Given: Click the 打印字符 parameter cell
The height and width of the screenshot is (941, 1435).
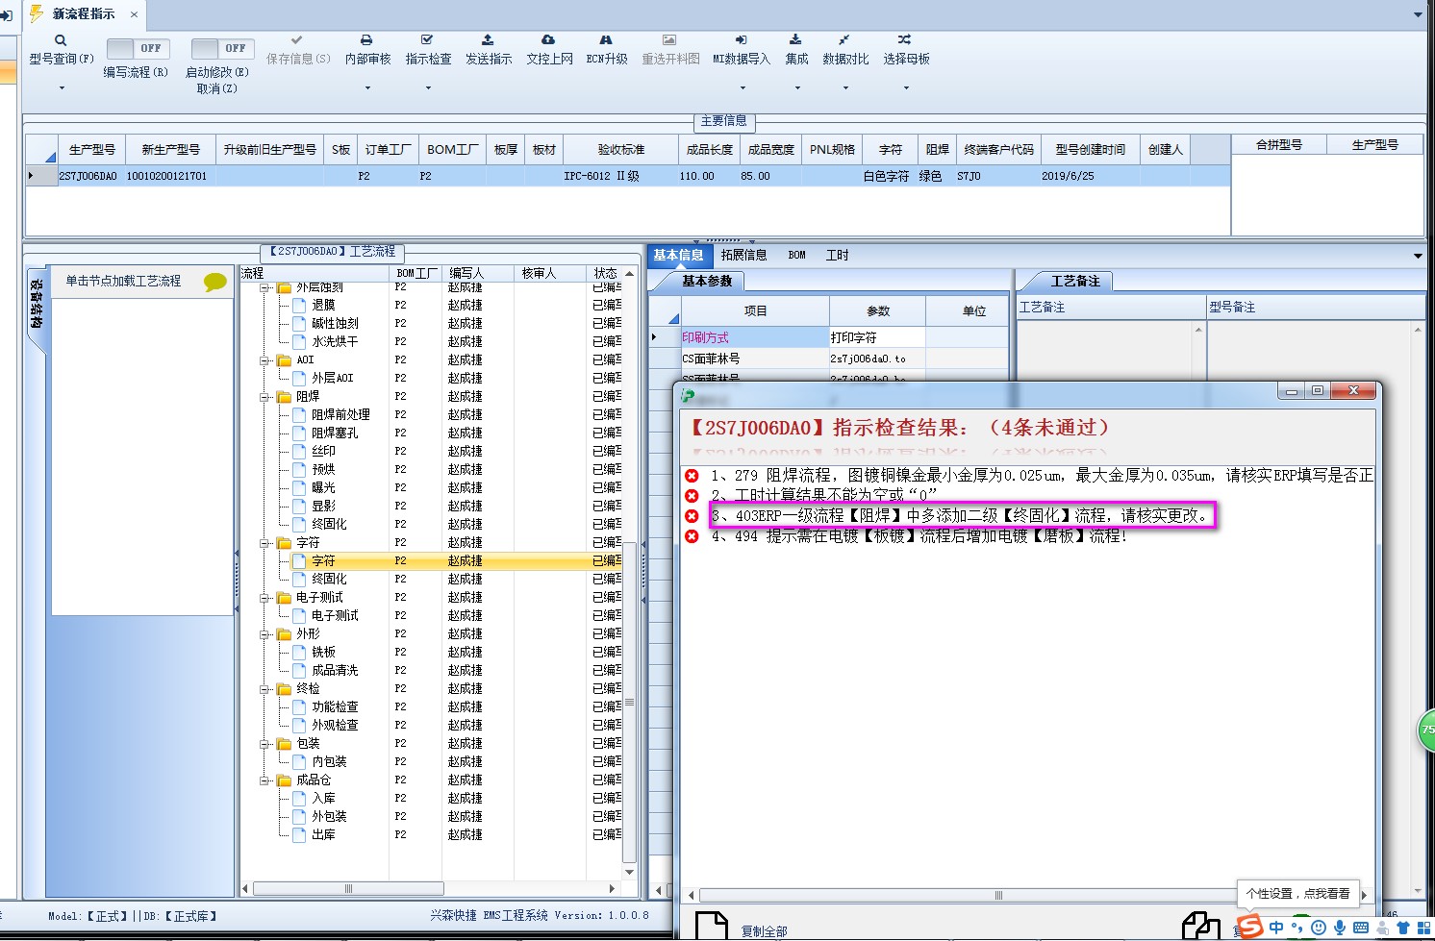Looking at the screenshot, I should tap(877, 337).
